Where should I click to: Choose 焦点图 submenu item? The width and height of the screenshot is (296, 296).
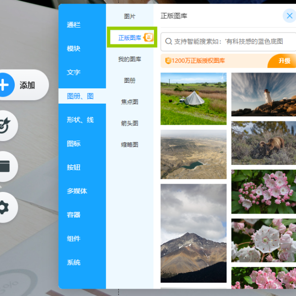130,102
